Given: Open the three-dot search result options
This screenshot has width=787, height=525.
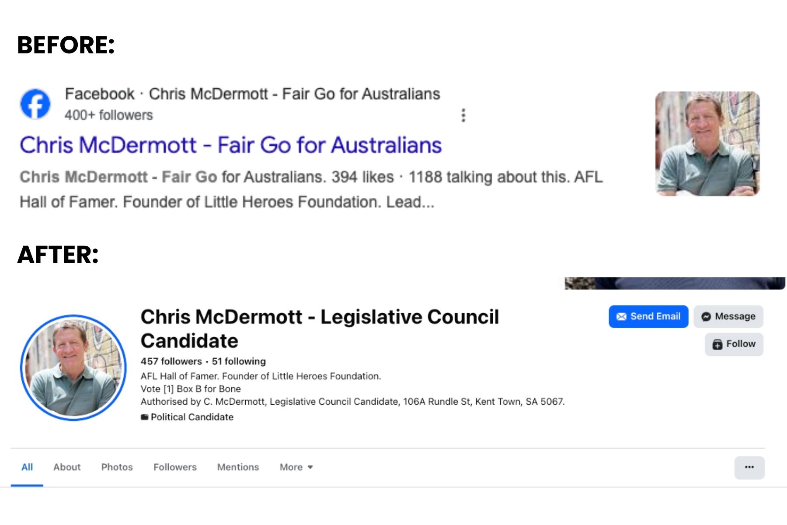Looking at the screenshot, I should (x=463, y=115).
